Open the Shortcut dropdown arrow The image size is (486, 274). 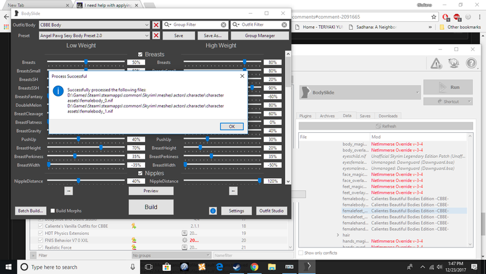[x=469, y=101]
